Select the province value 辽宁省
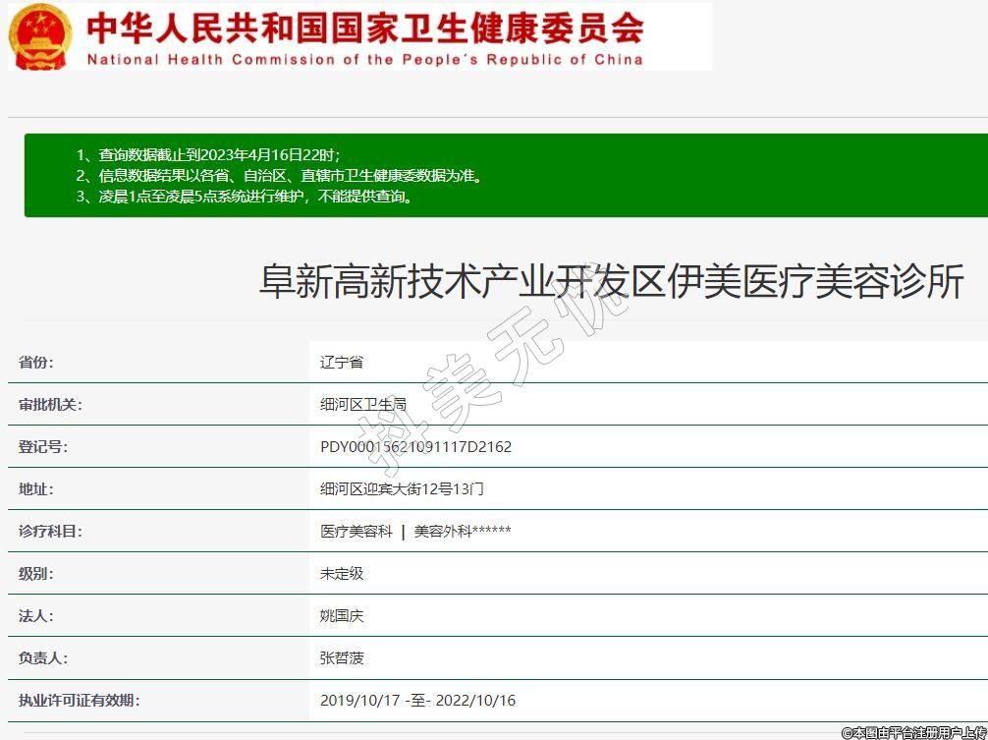 [x=342, y=362]
